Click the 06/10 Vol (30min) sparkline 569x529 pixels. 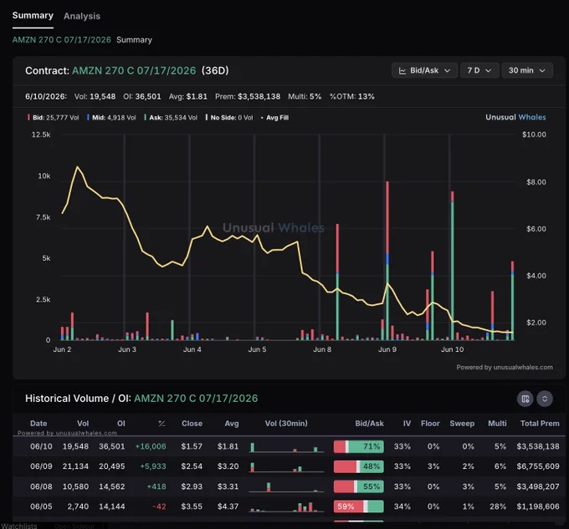coord(286,447)
